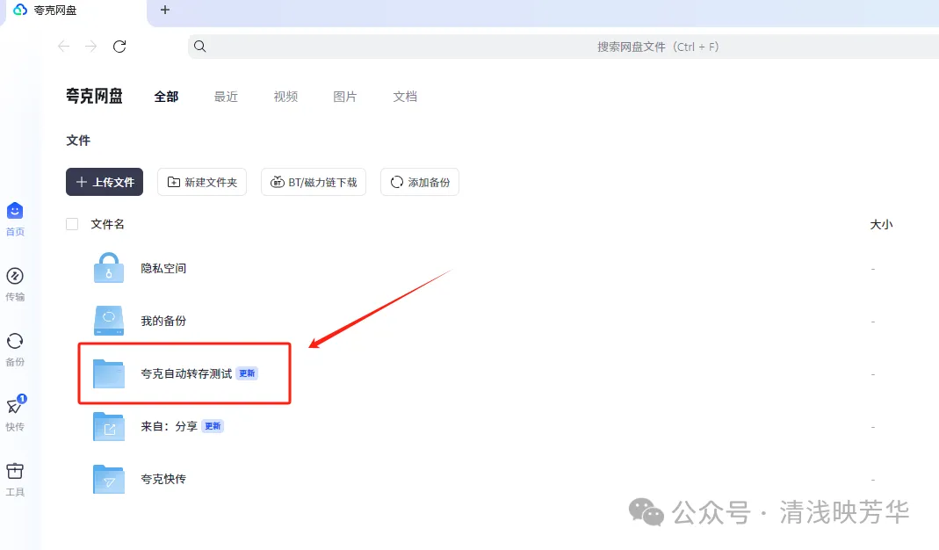Switch to the 视频 tab

click(285, 97)
